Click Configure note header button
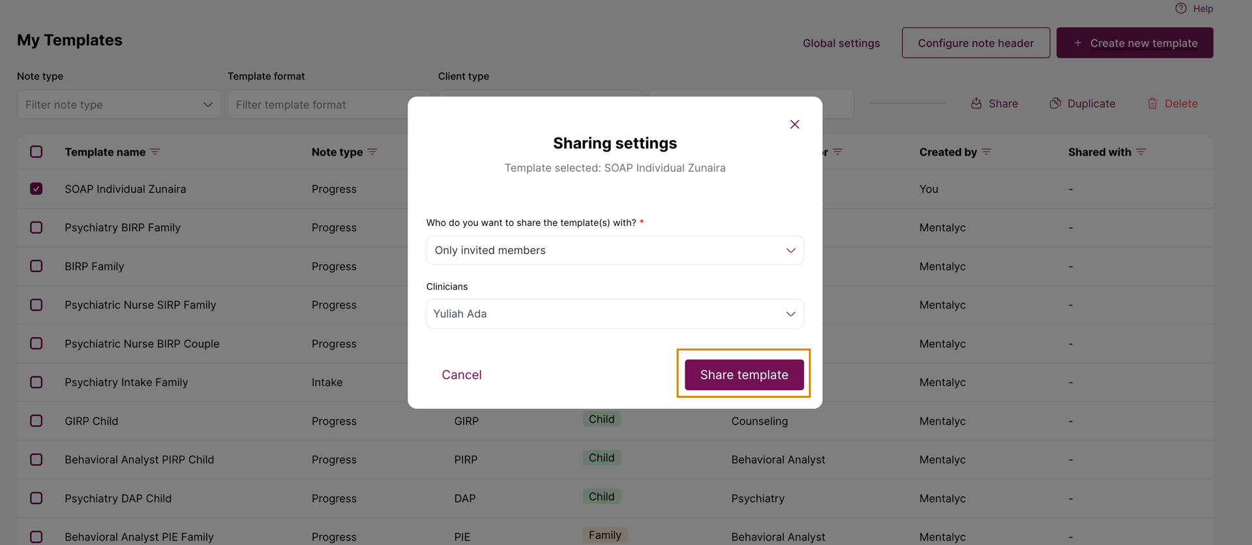The height and width of the screenshot is (545, 1252). (x=976, y=43)
